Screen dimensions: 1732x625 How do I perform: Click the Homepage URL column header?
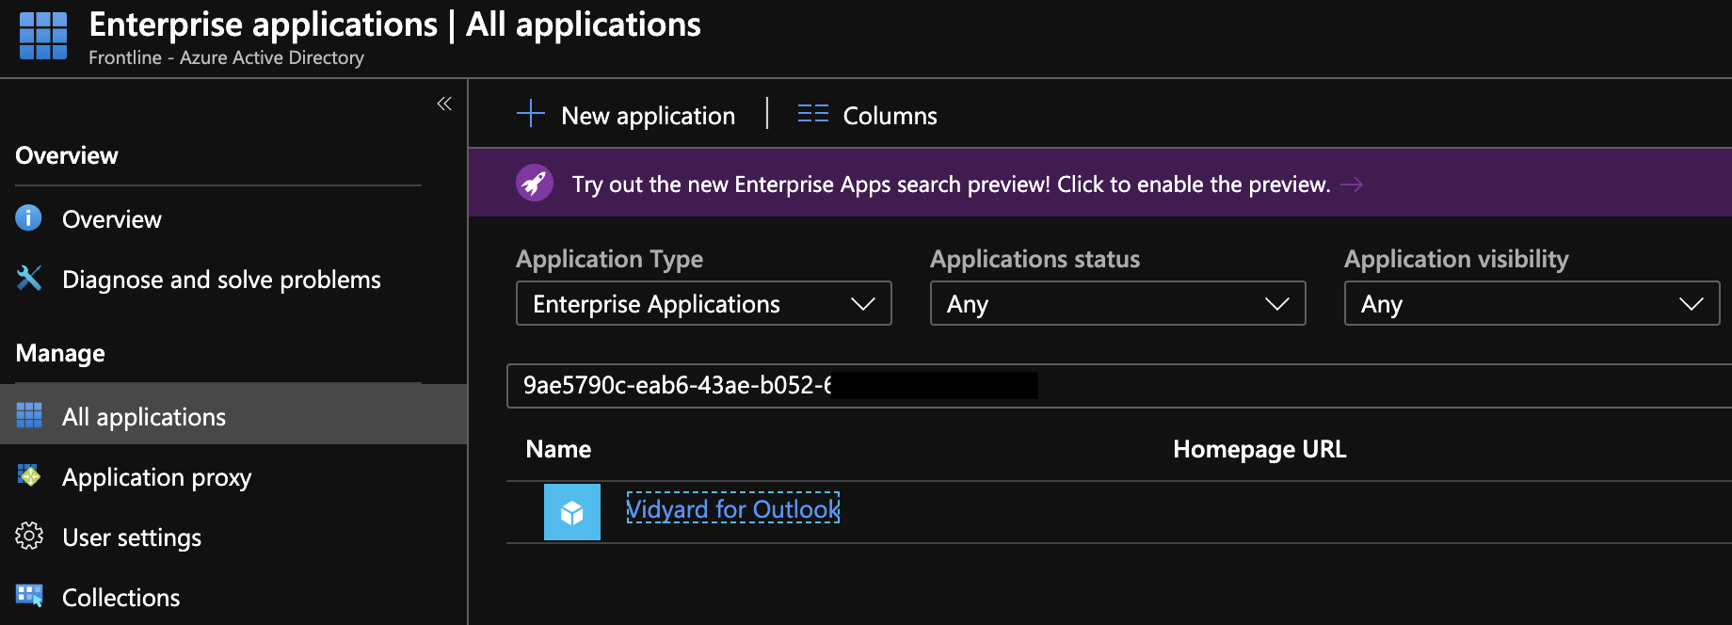click(1259, 449)
